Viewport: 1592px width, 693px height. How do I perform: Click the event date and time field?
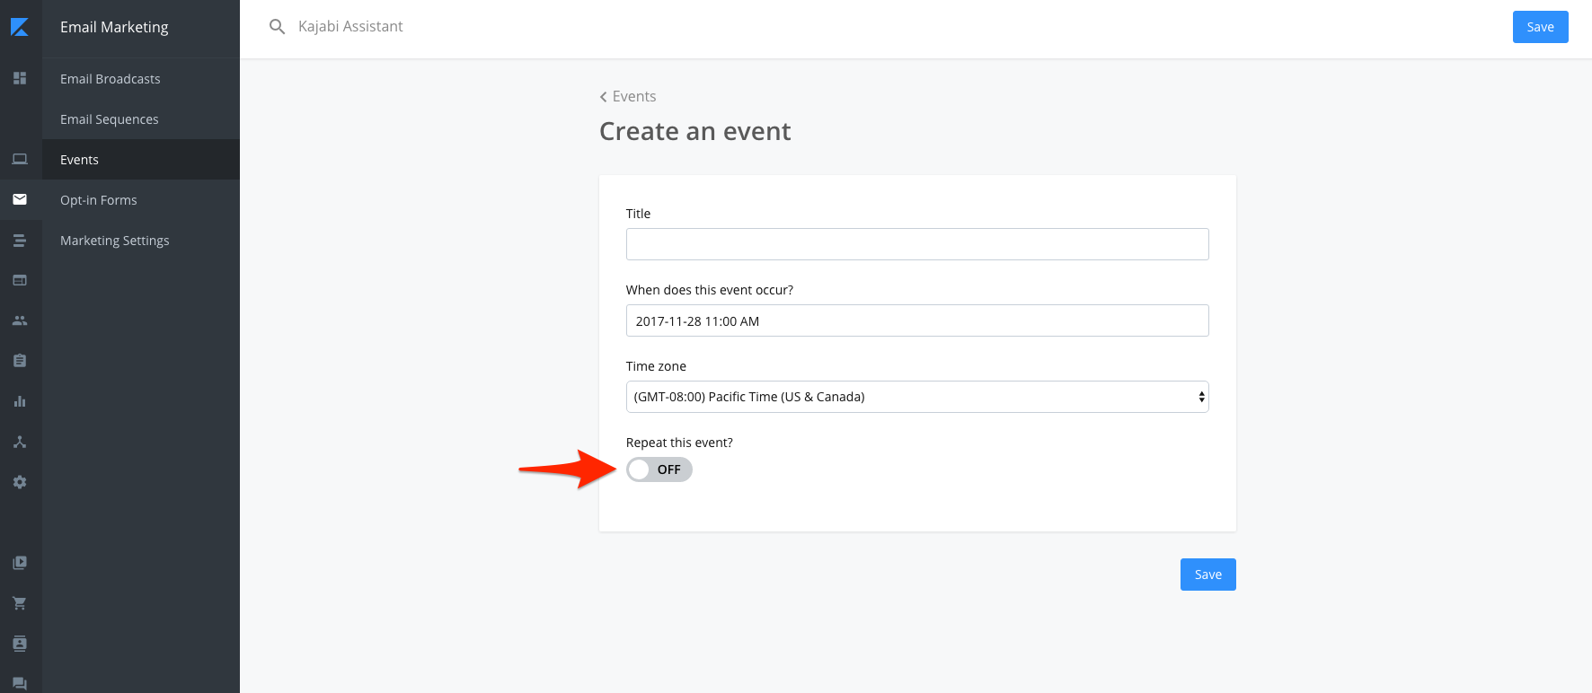(916, 320)
